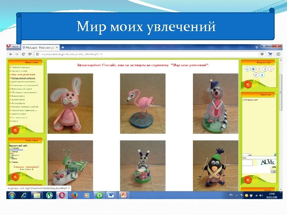Click the captcha code input field
The width and height of the screenshot is (287, 215).
pyautogui.click(x=247, y=163)
